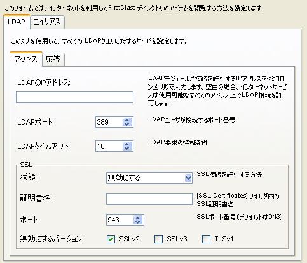Screen dimensions: 307x263
Task: Click the LDAP port value 389
Action: pyautogui.click(x=103, y=122)
